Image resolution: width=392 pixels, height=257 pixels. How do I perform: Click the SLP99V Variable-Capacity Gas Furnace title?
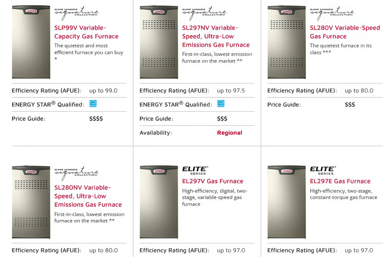[86, 32]
